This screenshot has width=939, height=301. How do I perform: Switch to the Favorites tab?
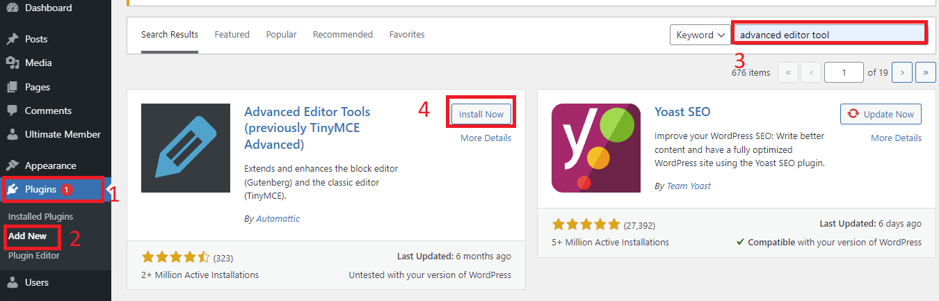tap(407, 35)
